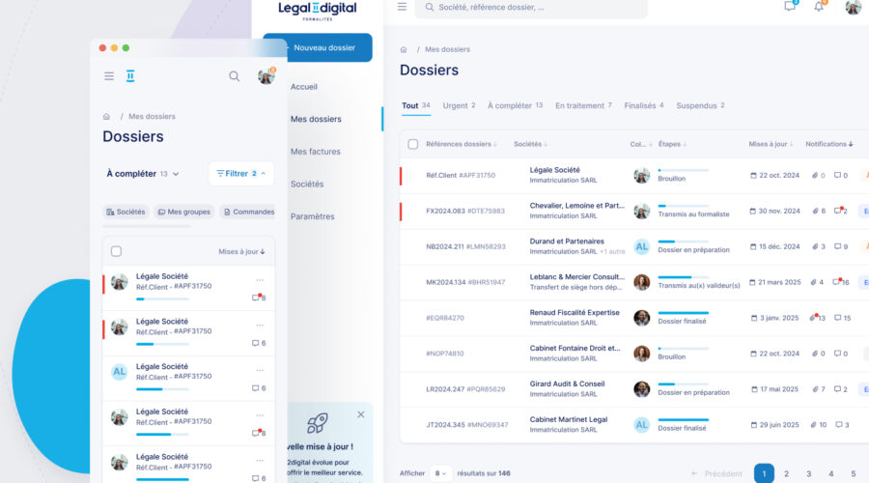Click the Nouveau dossier button
869x483 pixels.
[318, 47]
